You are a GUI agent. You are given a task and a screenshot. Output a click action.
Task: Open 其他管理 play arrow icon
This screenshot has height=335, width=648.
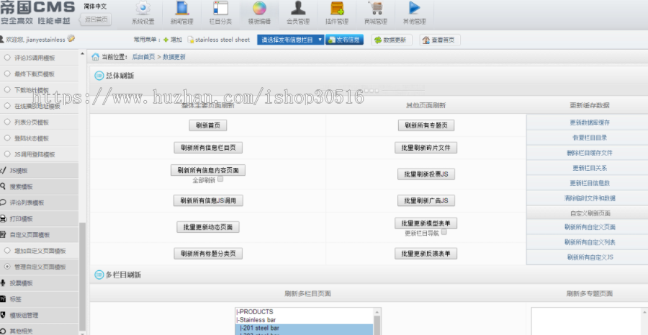pyautogui.click(x=414, y=8)
